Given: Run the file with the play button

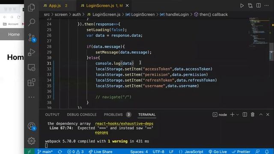Looking at the screenshot, I should click(242, 6).
